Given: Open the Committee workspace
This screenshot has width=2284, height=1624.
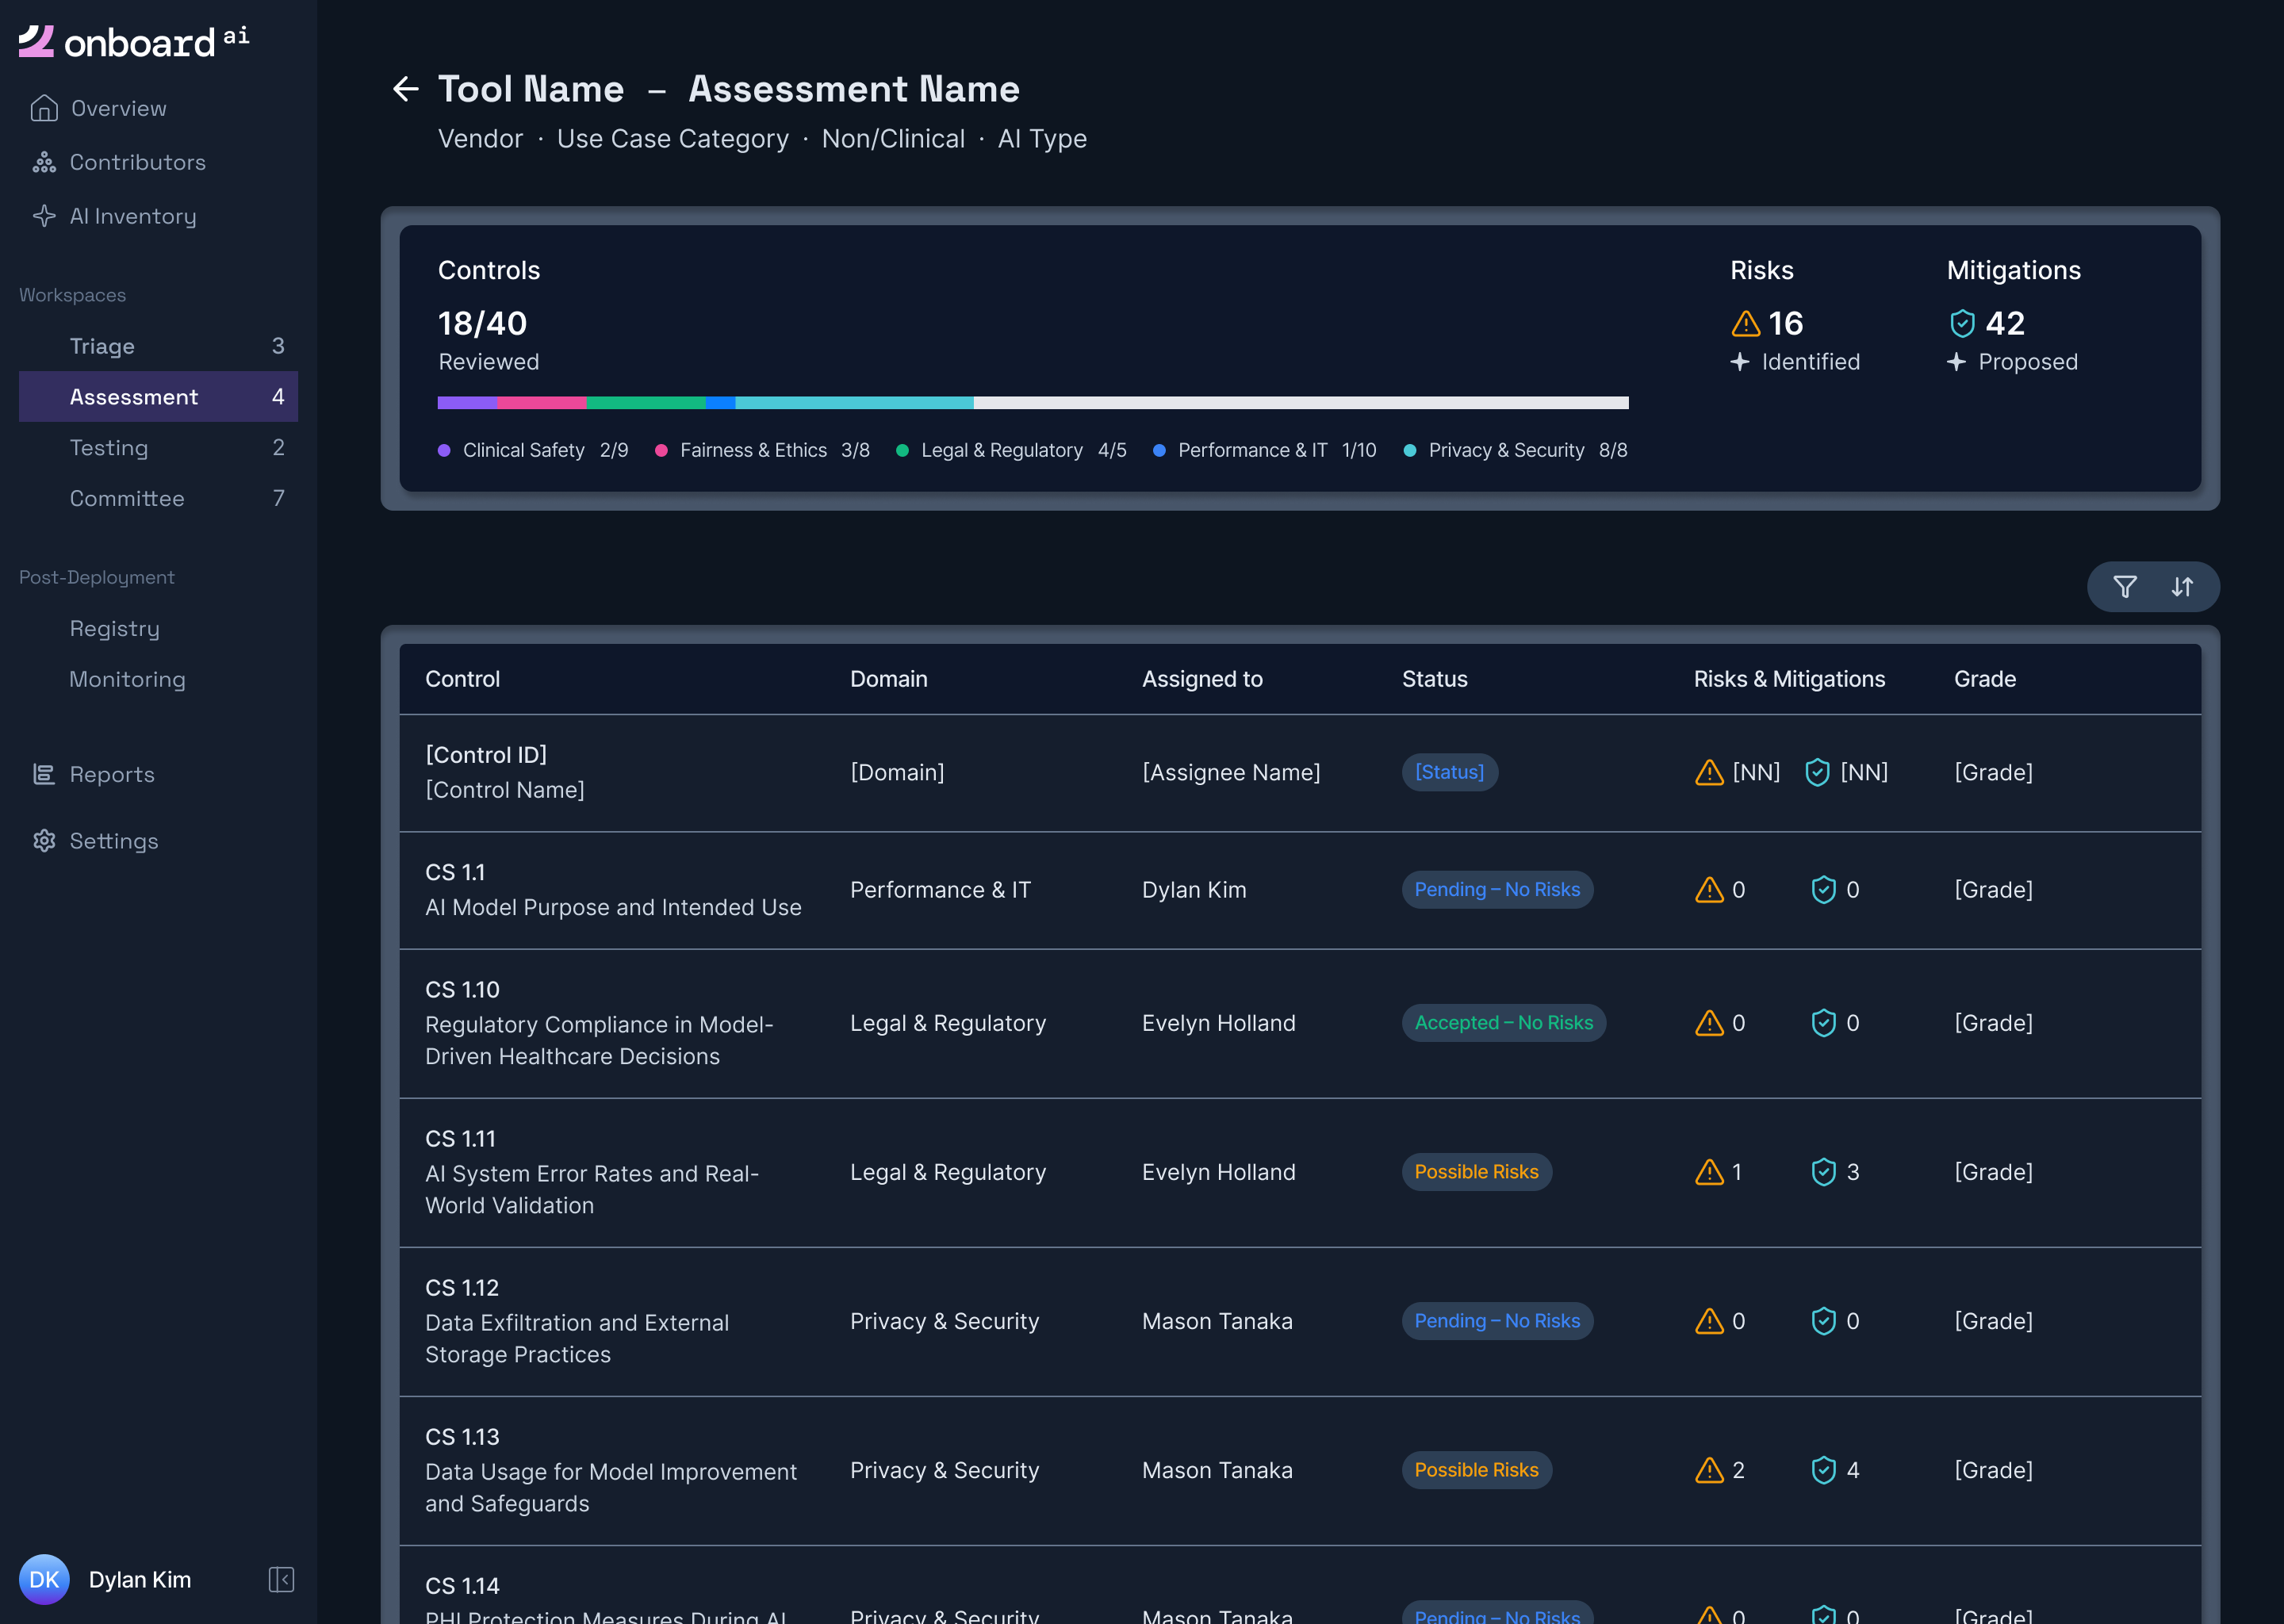Looking at the screenshot, I should click(158, 498).
